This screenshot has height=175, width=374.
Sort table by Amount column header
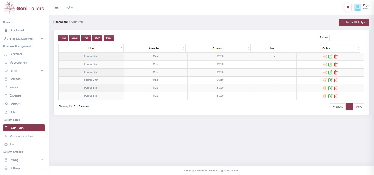point(218,48)
